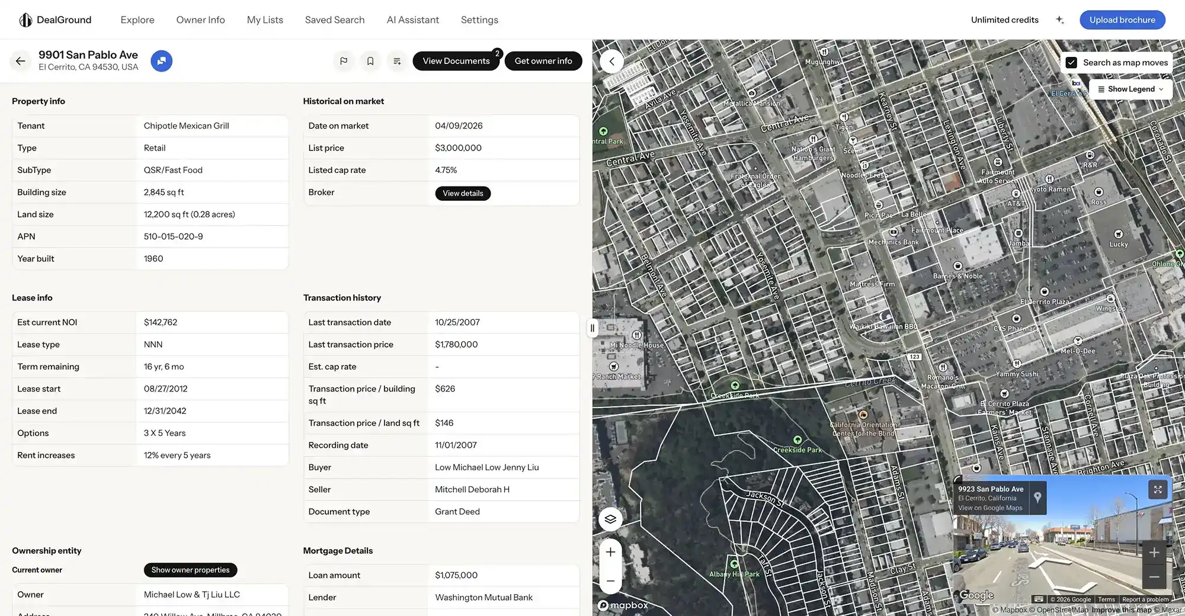The image size is (1185, 616).
Task: Click Broker View details button
Action: pos(463,193)
